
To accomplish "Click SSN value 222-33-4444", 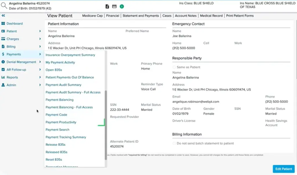I will (119, 110).
